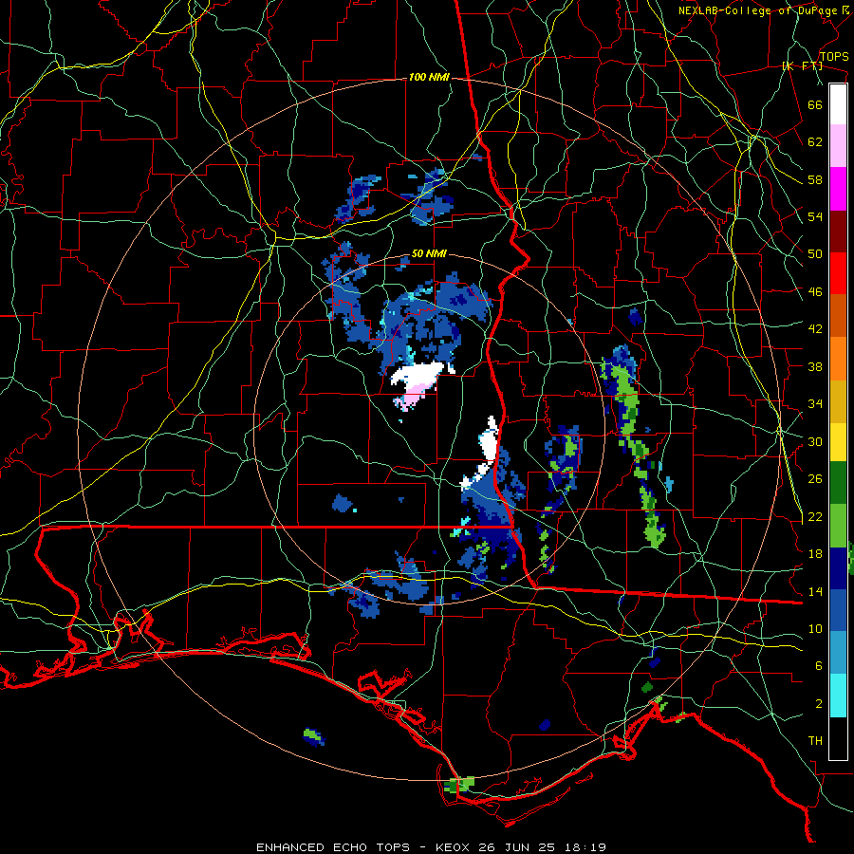This screenshot has width=854, height=854.
Task: Click the 100 NMI range ring label
Action: tap(429, 77)
